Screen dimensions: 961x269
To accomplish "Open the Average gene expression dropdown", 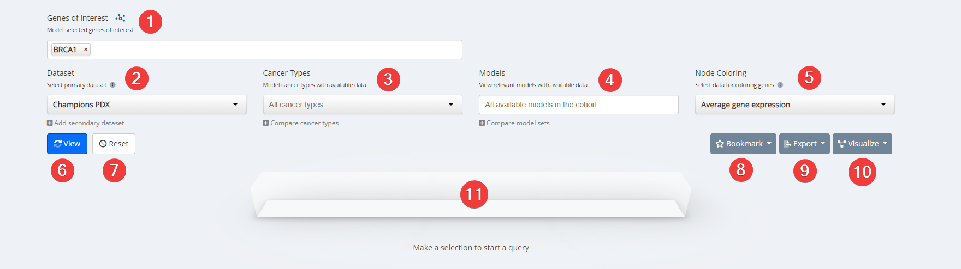I will click(795, 105).
